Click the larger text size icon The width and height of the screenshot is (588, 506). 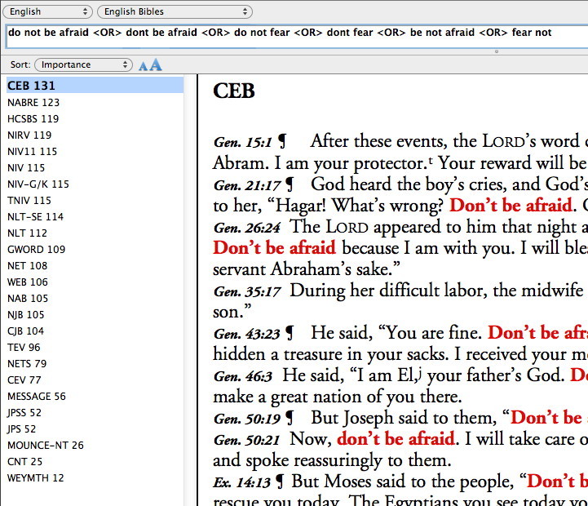(x=155, y=64)
